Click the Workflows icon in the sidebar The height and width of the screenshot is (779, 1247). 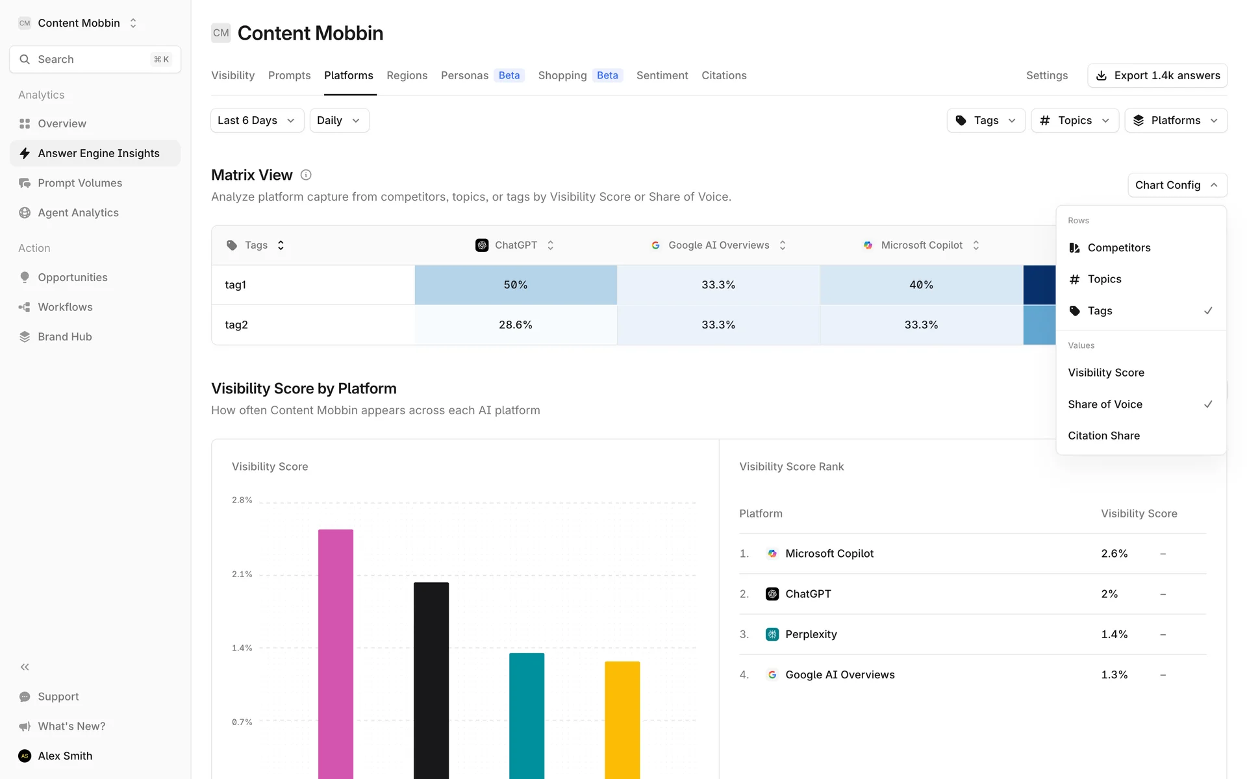click(25, 307)
